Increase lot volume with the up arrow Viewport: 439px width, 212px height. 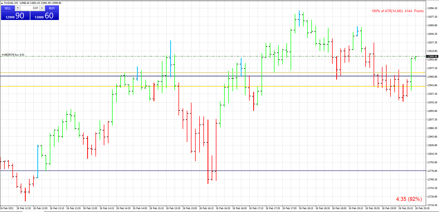(42, 8)
